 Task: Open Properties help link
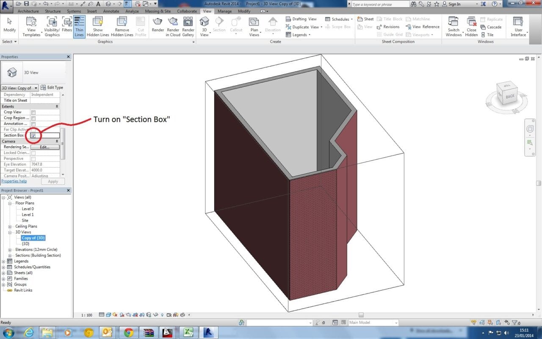pos(14,181)
